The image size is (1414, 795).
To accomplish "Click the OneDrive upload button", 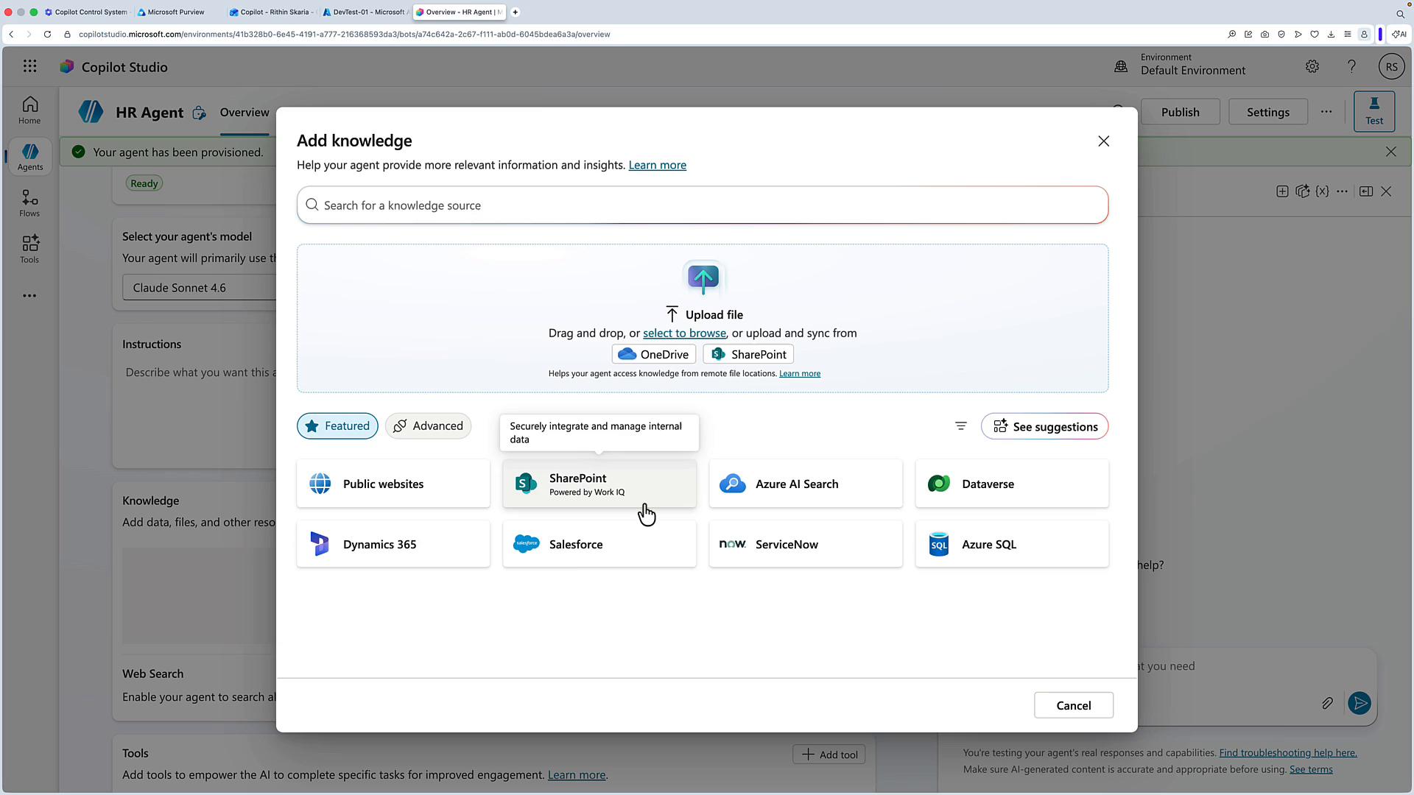I will pyautogui.click(x=654, y=354).
